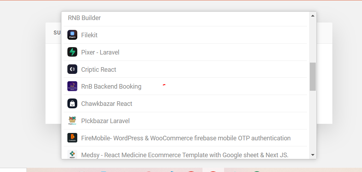The height and width of the screenshot is (172, 362).
Task: Click the Criptic React logo icon
Action: (72, 69)
